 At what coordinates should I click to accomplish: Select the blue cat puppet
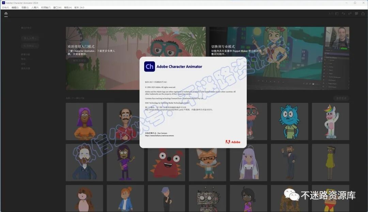289,121
